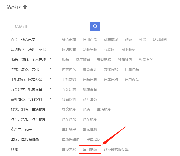Pick the 鲜花植物 industry
Viewport: 180px width, 156px height.
(90, 129)
